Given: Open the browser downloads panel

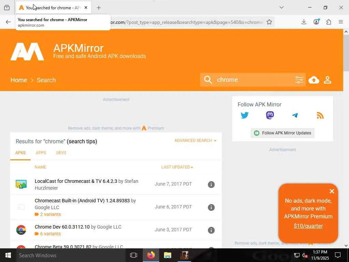Looking at the screenshot, I should pyautogui.click(x=304, y=22).
